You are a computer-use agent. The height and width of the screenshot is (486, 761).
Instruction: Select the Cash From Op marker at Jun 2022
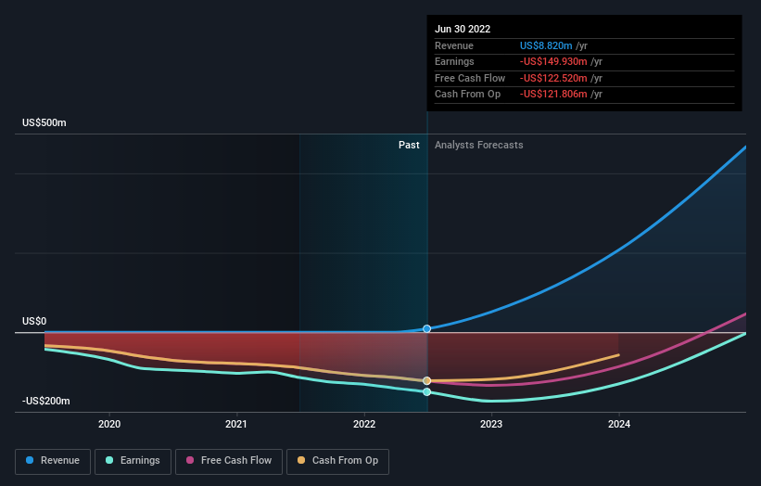[426, 380]
